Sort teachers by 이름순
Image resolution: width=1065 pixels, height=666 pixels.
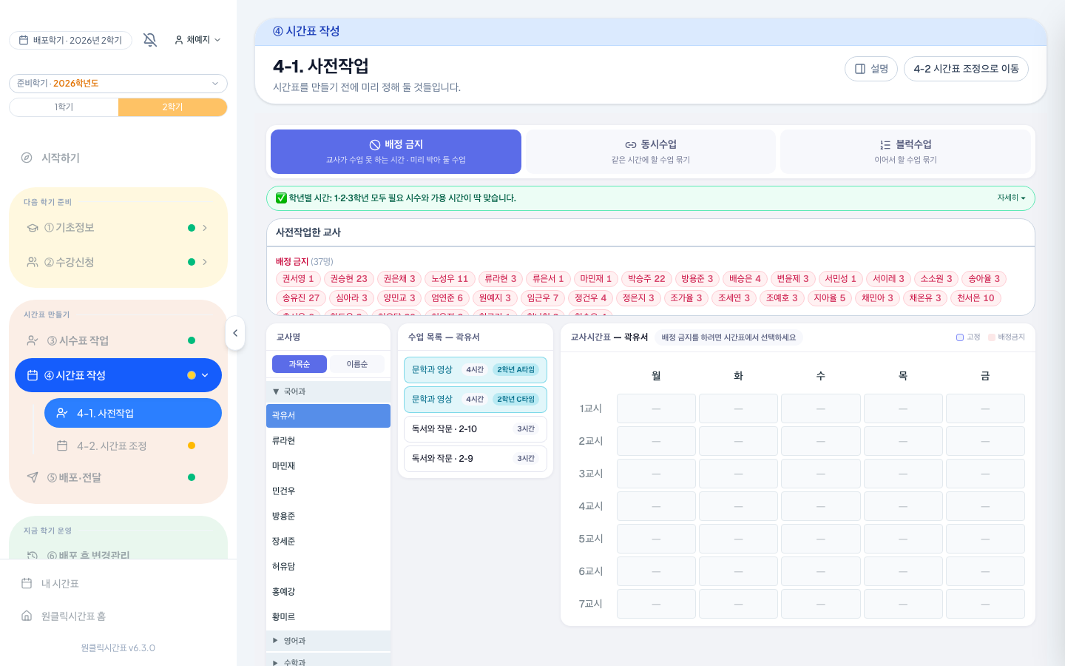[x=357, y=364]
